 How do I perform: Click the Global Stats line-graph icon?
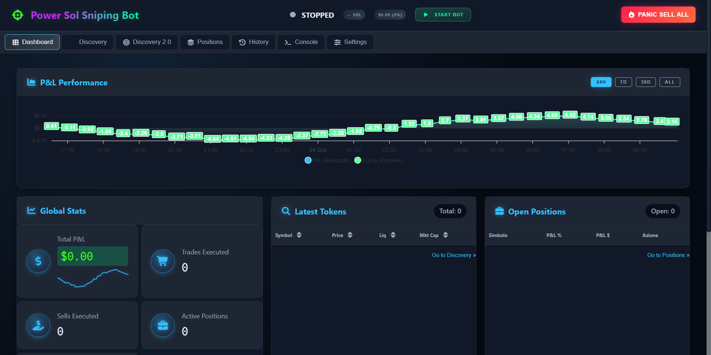(x=31, y=210)
